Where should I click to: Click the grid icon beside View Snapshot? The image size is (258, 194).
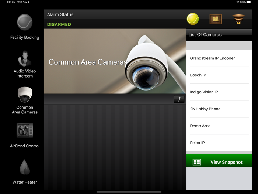point(196,162)
